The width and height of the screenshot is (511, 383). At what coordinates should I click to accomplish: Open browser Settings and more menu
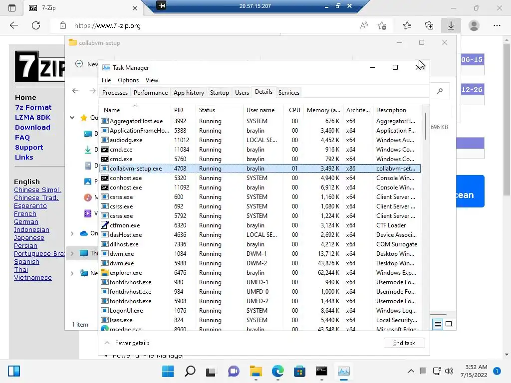497,25
